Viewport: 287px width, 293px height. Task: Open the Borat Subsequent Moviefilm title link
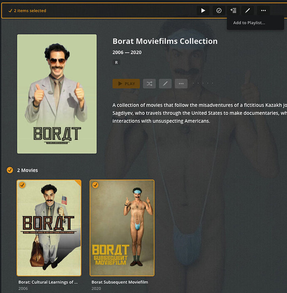(120, 282)
